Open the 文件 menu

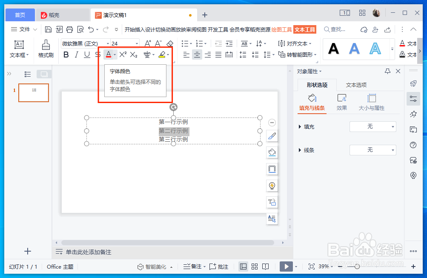(24, 29)
